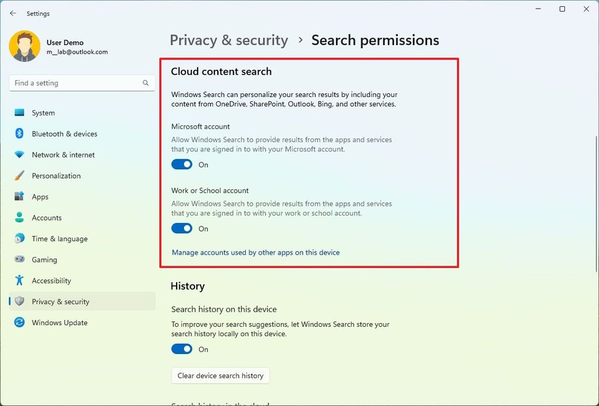The height and width of the screenshot is (406, 599).
Task: Disable search history on this device
Action: (182, 349)
